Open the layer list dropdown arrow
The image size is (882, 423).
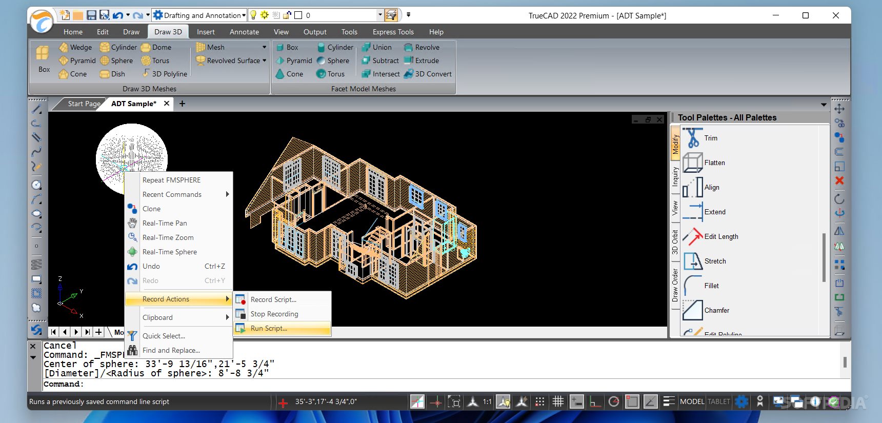tap(380, 15)
